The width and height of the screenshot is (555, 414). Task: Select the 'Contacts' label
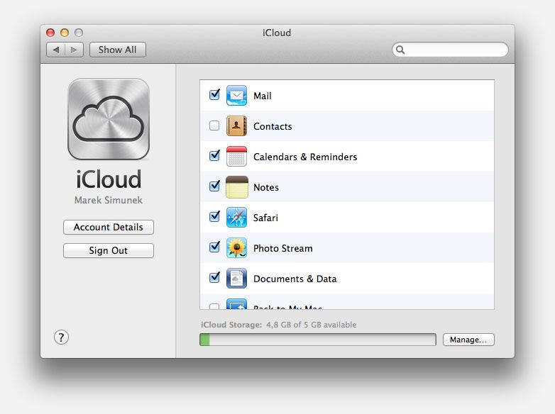pos(273,126)
